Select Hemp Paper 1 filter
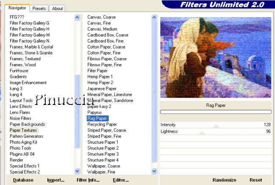The height and width of the screenshot is (185, 275). (x=100, y=77)
